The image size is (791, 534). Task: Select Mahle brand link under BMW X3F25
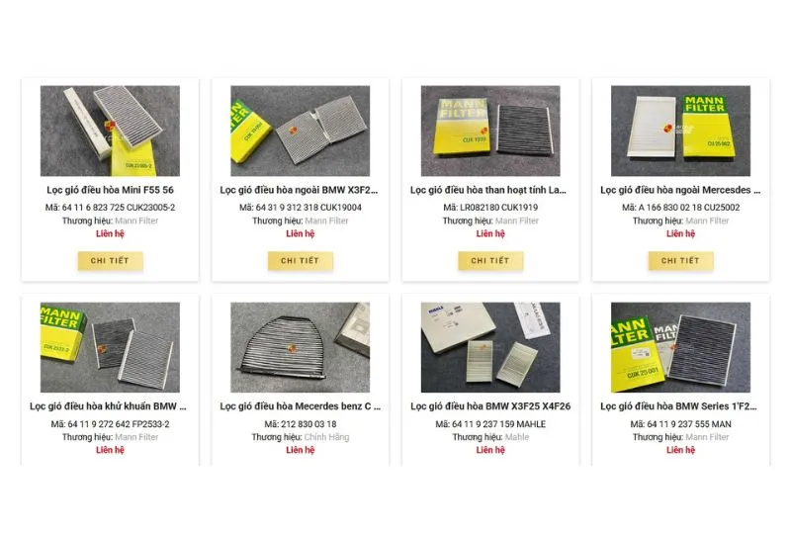[x=517, y=437]
